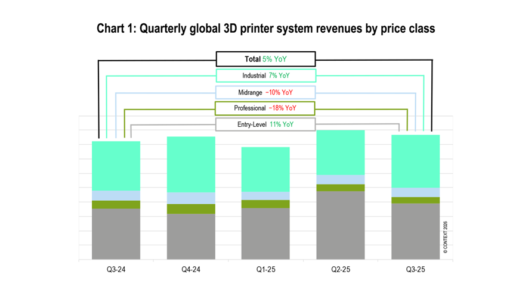Select the teal Industrial segment of Q4-24 bar
Image resolution: width=516 pixels, height=290 pixels.
191,164
